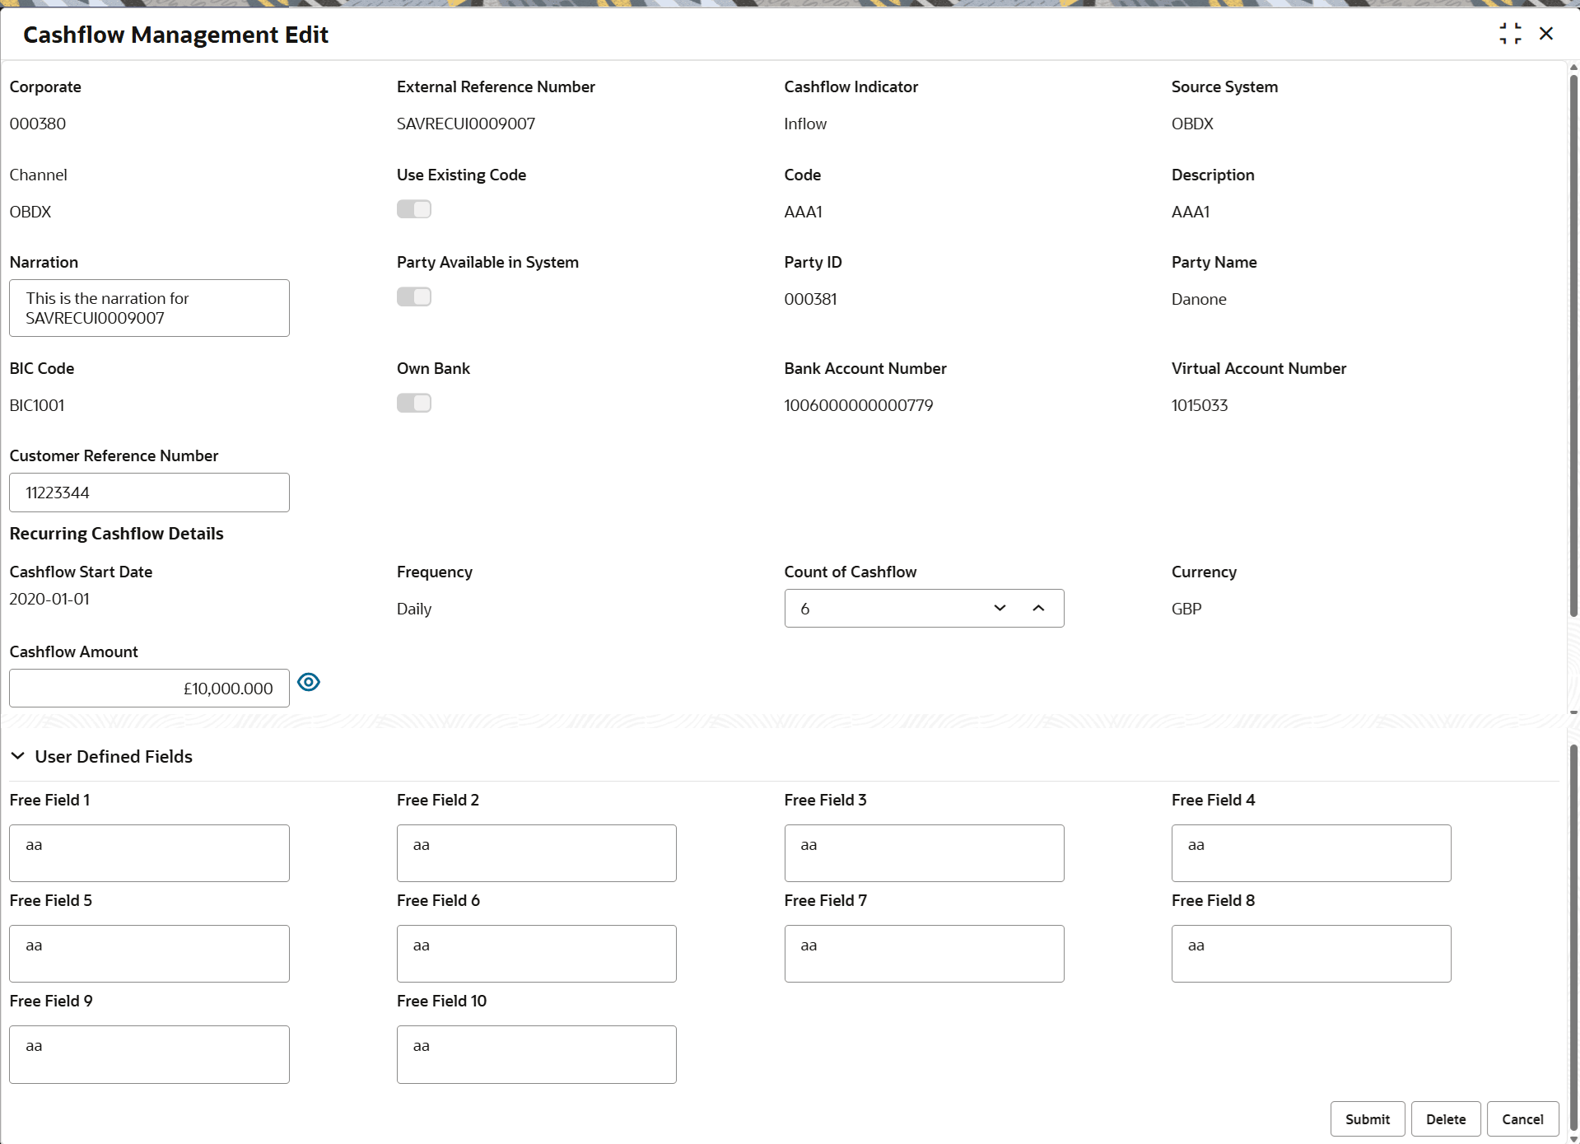Image resolution: width=1580 pixels, height=1144 pixels.
Task: Click the Cancel button
Action: 1522,1119
